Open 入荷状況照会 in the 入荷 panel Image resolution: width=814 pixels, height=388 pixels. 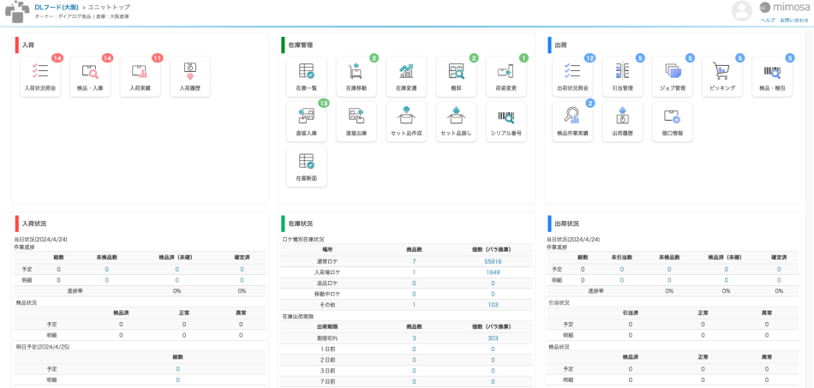[40, 76]
